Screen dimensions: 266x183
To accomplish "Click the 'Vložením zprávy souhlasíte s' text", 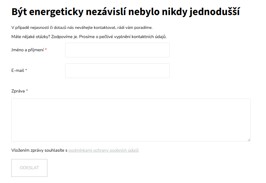I will 39,150.
